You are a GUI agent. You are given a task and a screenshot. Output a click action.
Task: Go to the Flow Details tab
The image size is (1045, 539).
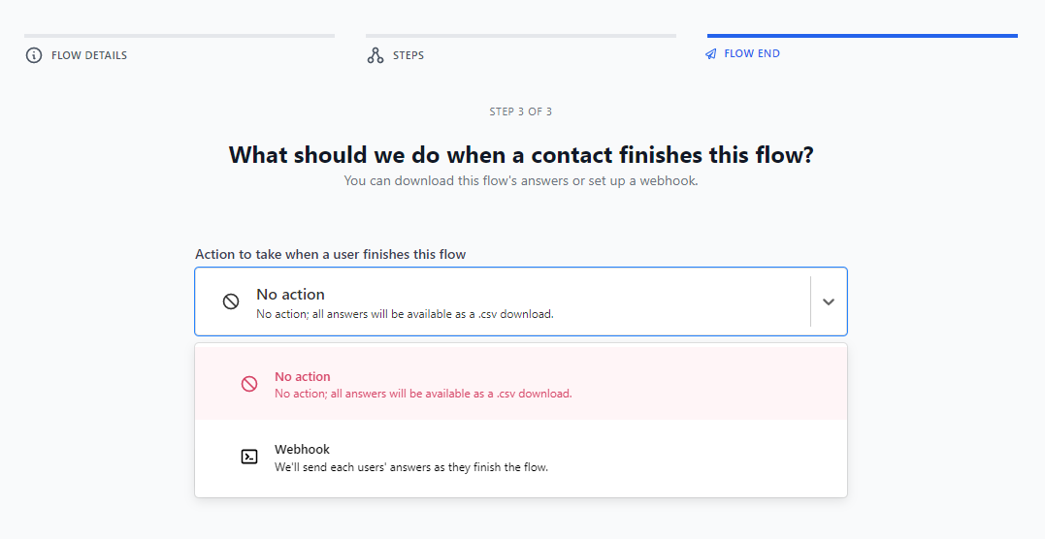(x=89, y=55)
